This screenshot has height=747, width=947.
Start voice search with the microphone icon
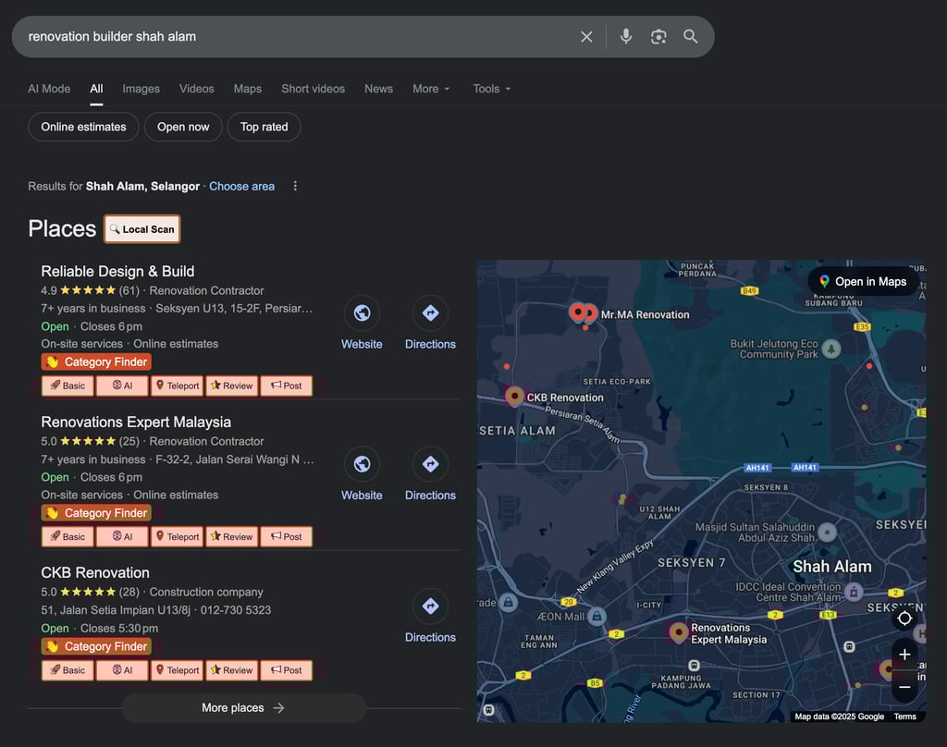click(626, 36)
